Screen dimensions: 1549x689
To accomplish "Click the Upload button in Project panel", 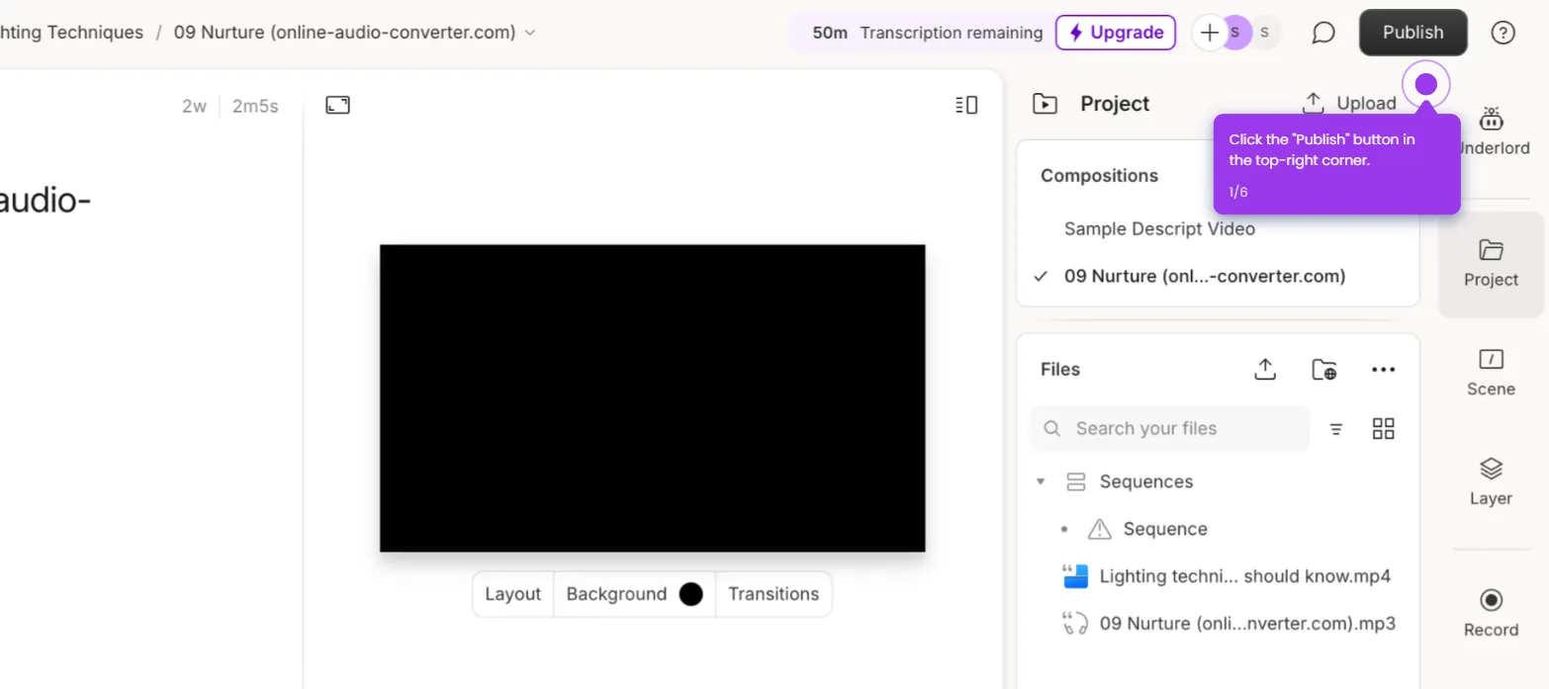I will pos(1349,103).
